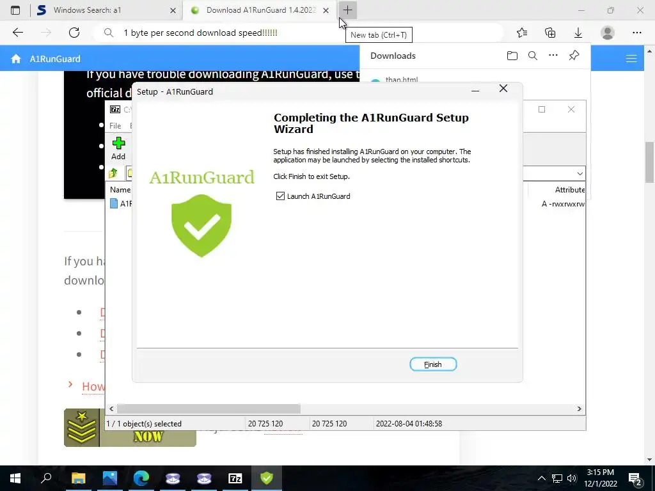Screen dimensions: 655x491
Task: Switch to 7-Zip in the taskbar
Action: point(235,478)
